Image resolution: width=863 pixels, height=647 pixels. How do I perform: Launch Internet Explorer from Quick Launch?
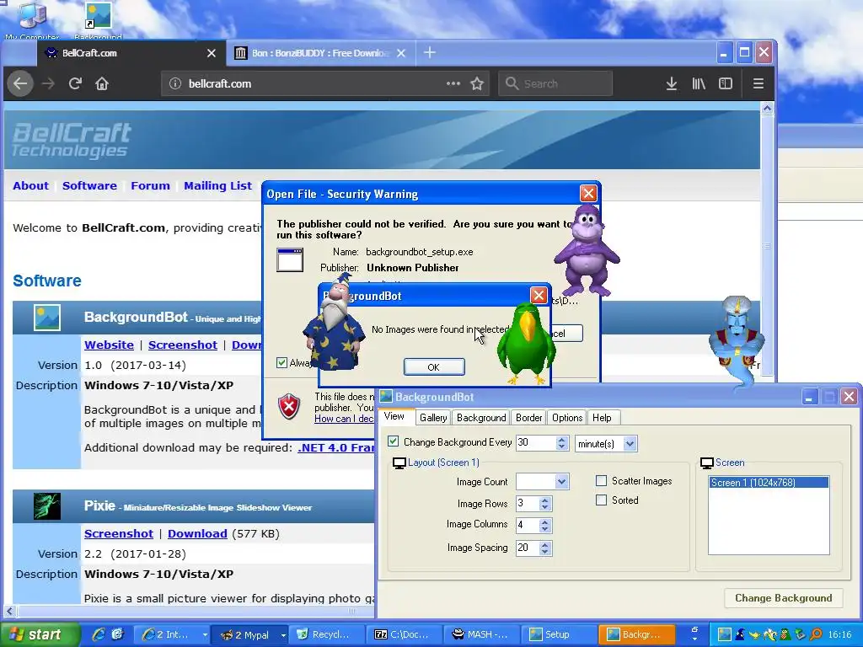pyautogui.click(x=99, y=634)
